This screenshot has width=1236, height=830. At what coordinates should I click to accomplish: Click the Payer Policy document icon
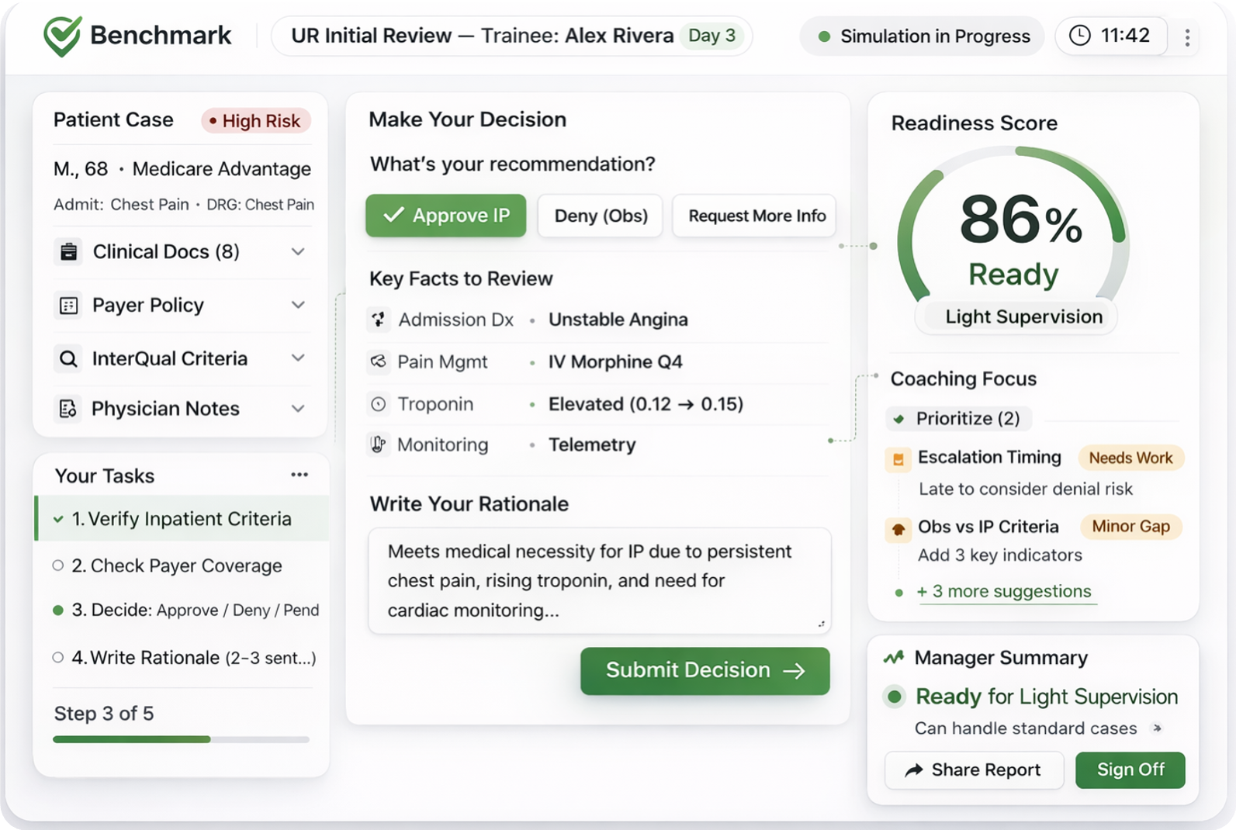pyautogui.click(x=69, y=306)
